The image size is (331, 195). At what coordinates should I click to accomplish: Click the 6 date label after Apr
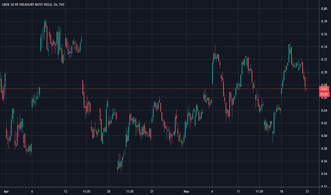coord(32,191)
